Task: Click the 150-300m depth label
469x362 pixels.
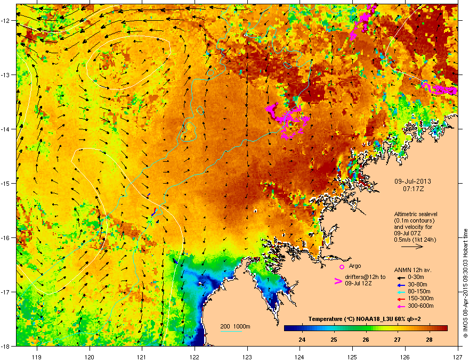Action: (421, 298)
